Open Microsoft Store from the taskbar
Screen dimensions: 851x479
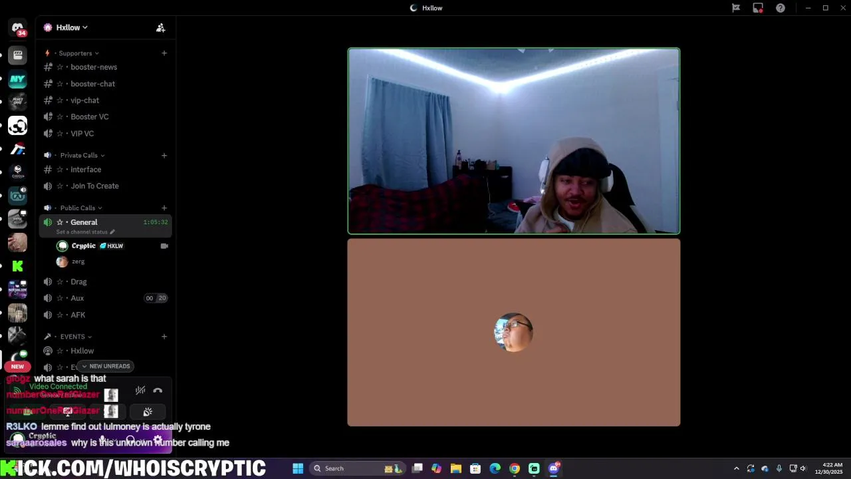coord(475,468)
